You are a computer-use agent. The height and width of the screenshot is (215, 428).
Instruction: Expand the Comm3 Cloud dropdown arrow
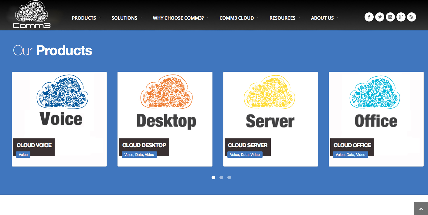tap(258, 17)
